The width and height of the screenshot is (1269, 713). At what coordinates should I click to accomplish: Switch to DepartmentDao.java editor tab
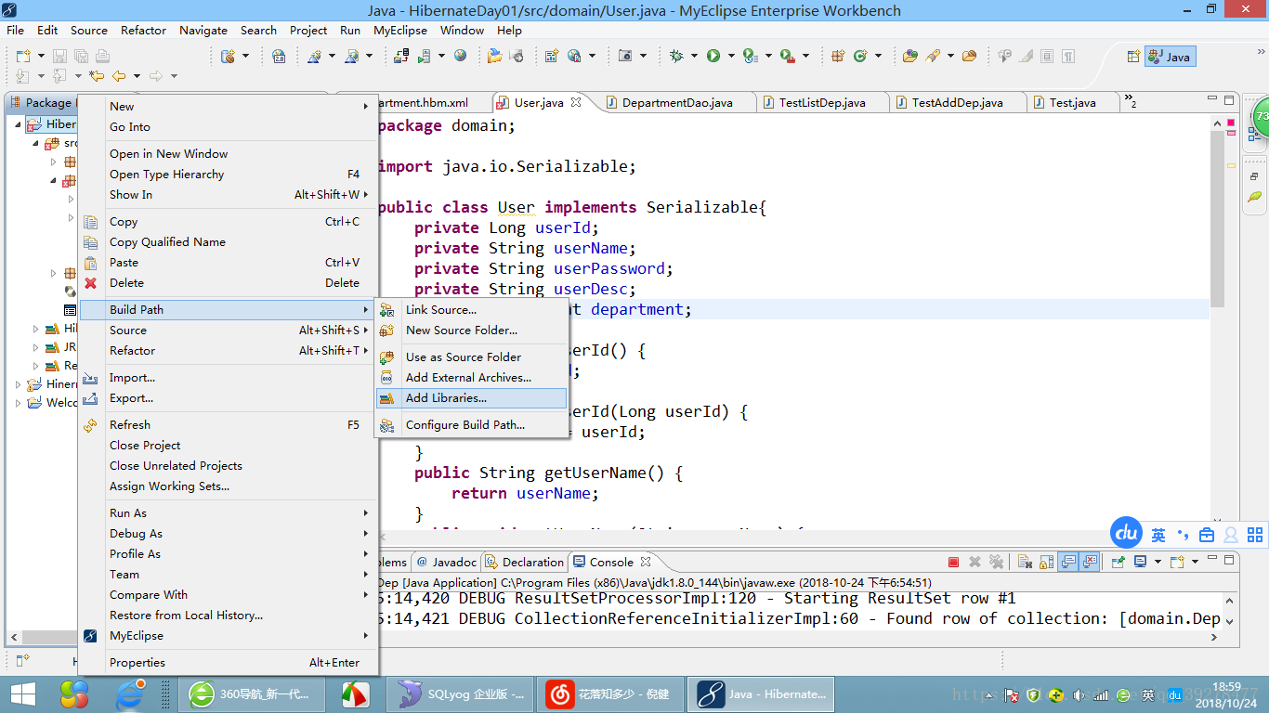(x=676, y=103)
